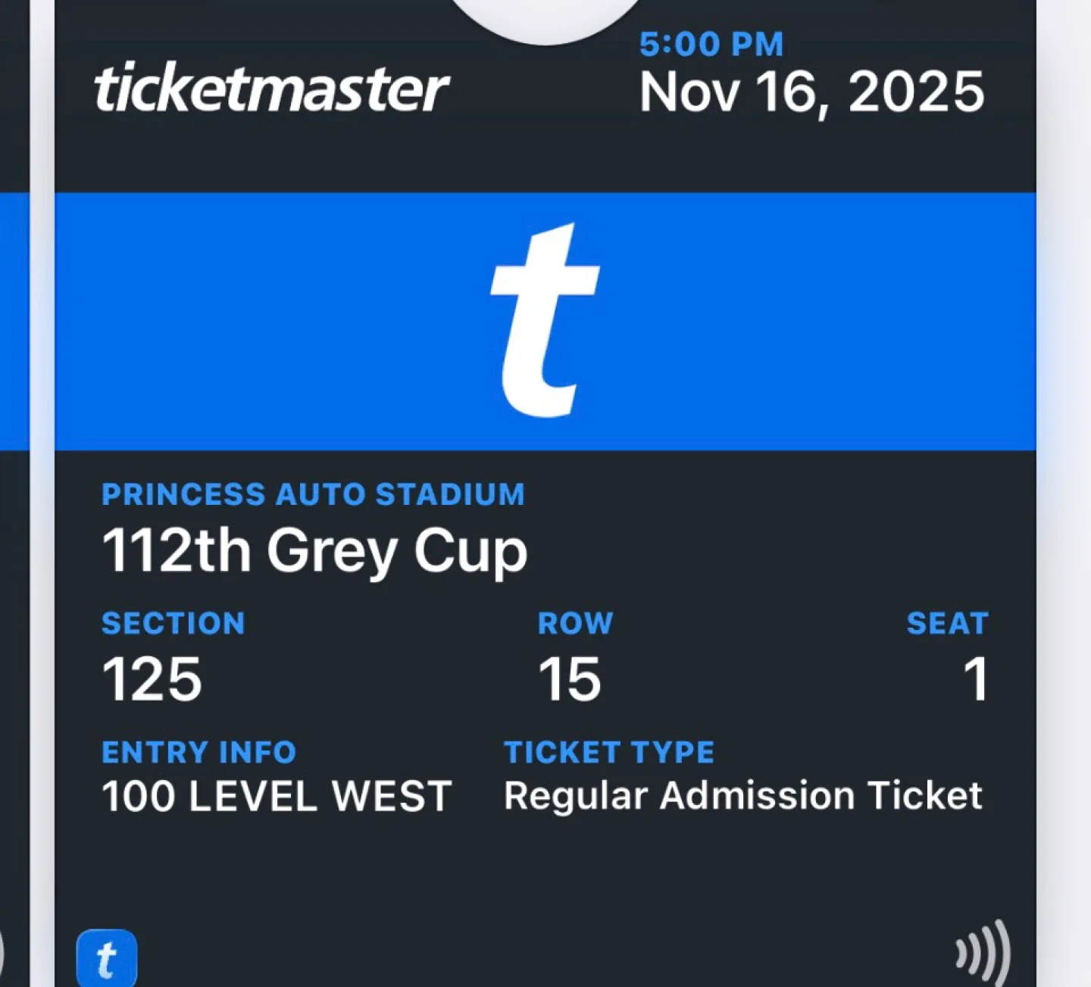Tap the blue banner strip

pos(833,321)
